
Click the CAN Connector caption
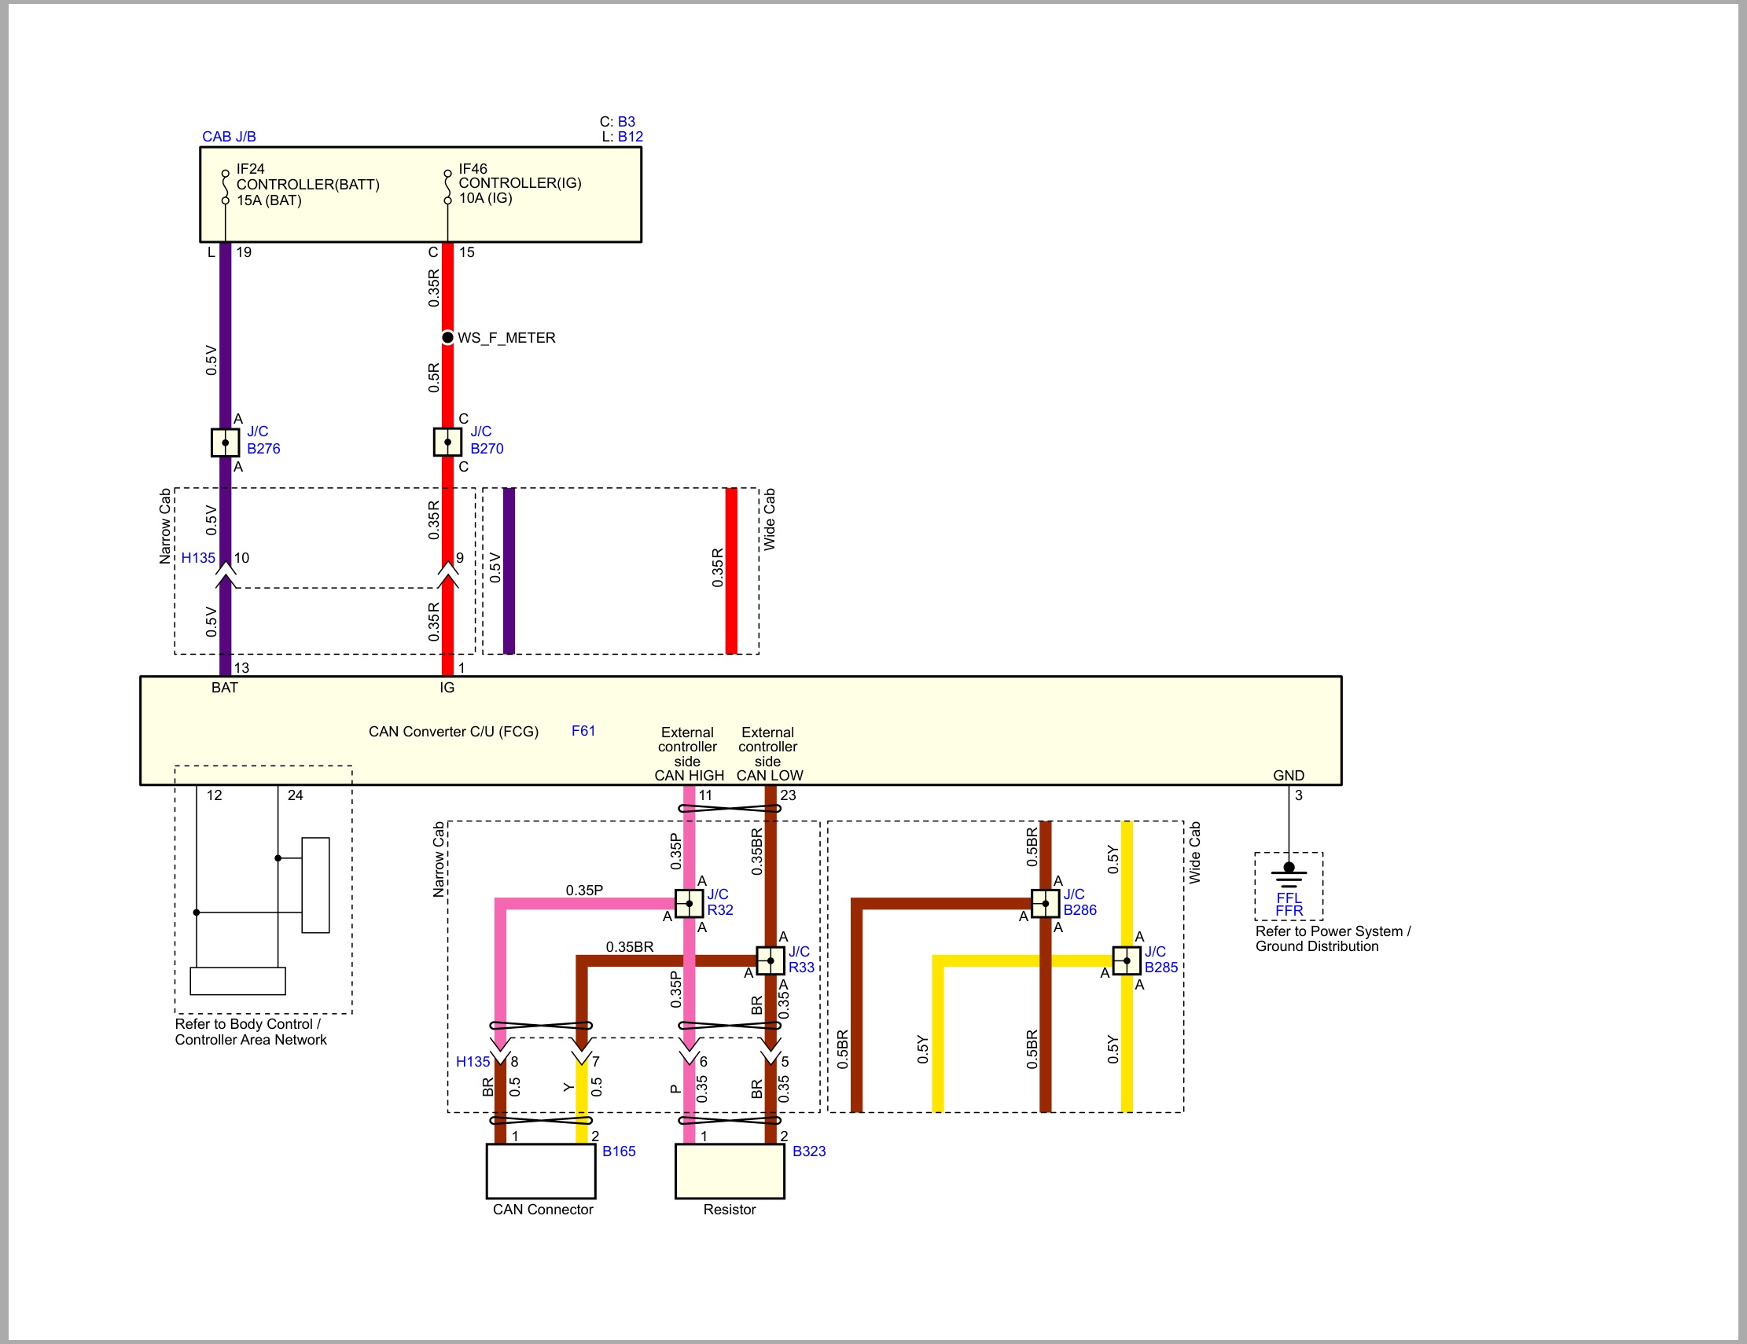(x=543, y=1210)
